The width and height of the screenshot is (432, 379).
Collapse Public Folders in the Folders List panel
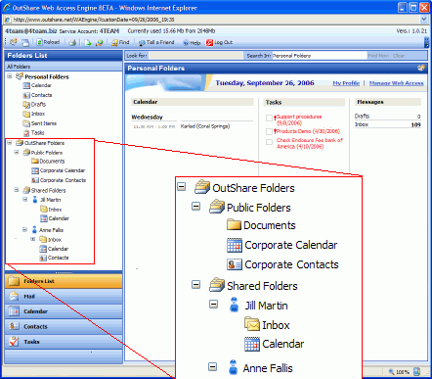click(17, 152)
